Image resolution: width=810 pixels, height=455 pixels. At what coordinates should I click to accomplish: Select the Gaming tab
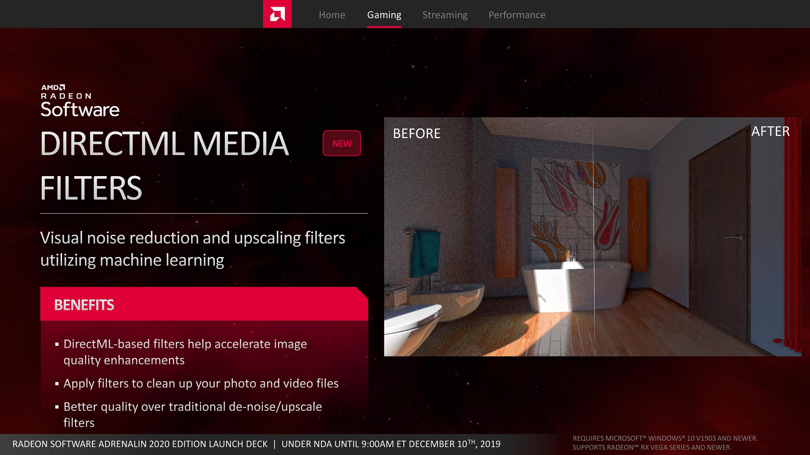(x=384, y=15)
